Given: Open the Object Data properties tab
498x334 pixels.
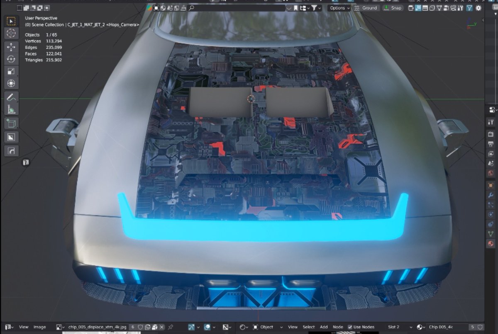Looking at the screenshot, I should coord(491,234).
